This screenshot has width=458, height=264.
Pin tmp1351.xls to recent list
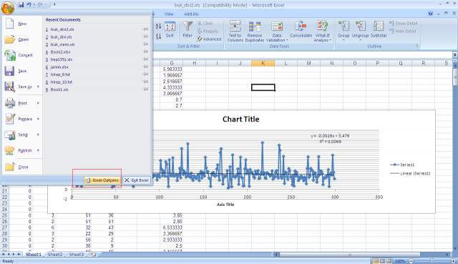[x=145, y=59]
